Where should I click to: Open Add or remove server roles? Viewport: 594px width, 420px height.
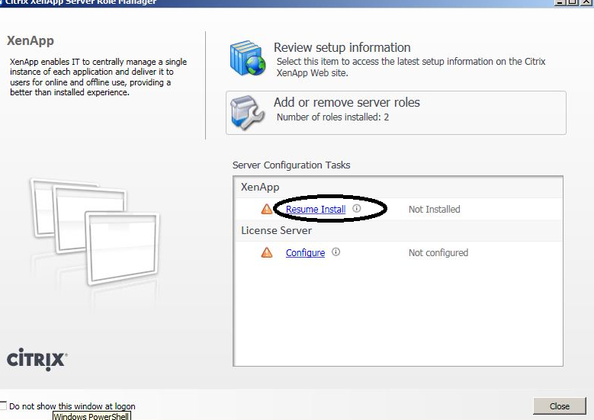click(396, 113)
